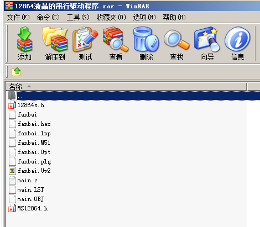The image size is (260, 227).
Task: Select the file main.c
Action: pyautogui.click(x=27, y=181)
